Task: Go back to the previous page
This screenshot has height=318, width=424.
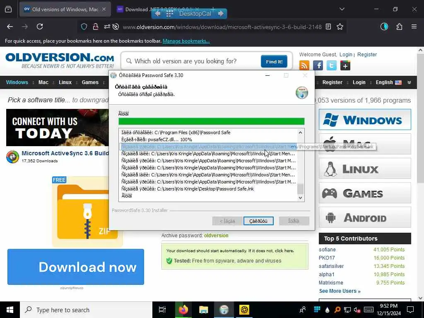Action: [10, 26]
